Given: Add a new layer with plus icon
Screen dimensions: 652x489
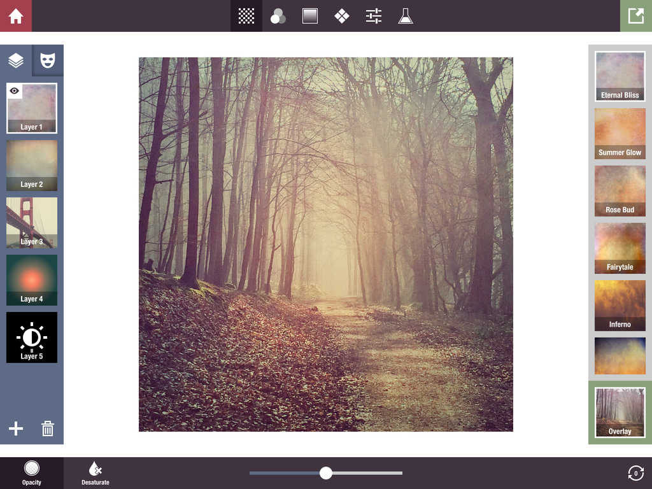Looking at the screenshot, I should coord(16,429).
